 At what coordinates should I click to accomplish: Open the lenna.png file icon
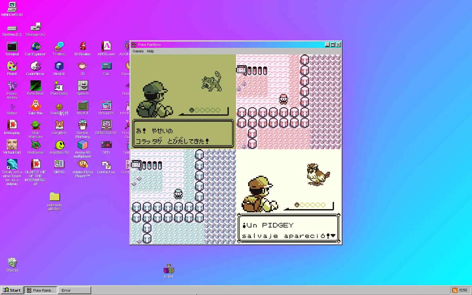pos(12,128)
